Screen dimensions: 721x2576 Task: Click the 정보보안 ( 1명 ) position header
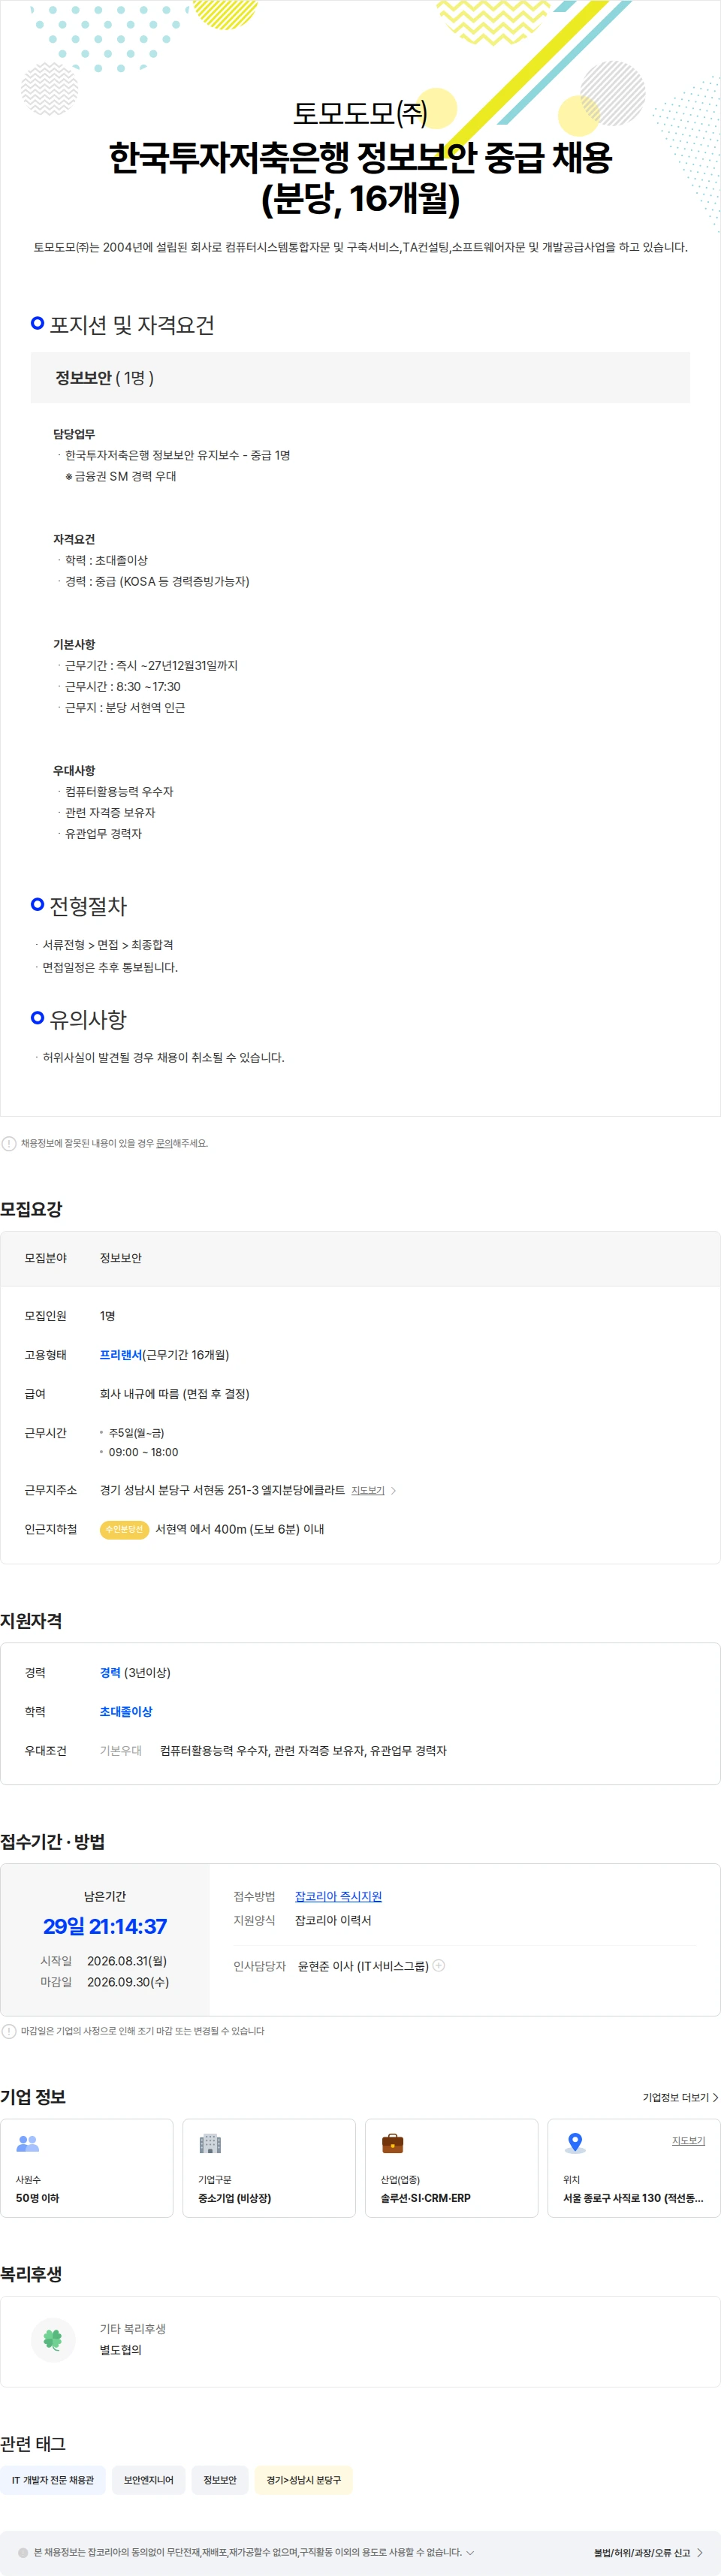point(360,378)
